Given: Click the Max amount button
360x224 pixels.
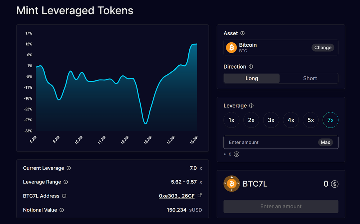Looking at the screenshot, I should pyautogui.click(x=325, y=142).
